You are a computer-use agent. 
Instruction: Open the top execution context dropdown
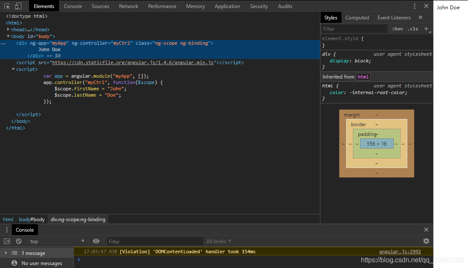57,241
